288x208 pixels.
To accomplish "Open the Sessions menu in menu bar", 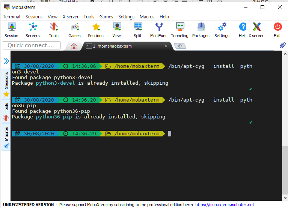I will pos(34,16).
